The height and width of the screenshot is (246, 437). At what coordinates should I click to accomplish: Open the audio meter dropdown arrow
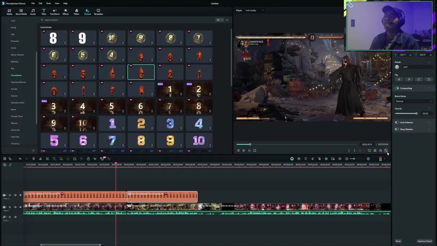(384, 159)
